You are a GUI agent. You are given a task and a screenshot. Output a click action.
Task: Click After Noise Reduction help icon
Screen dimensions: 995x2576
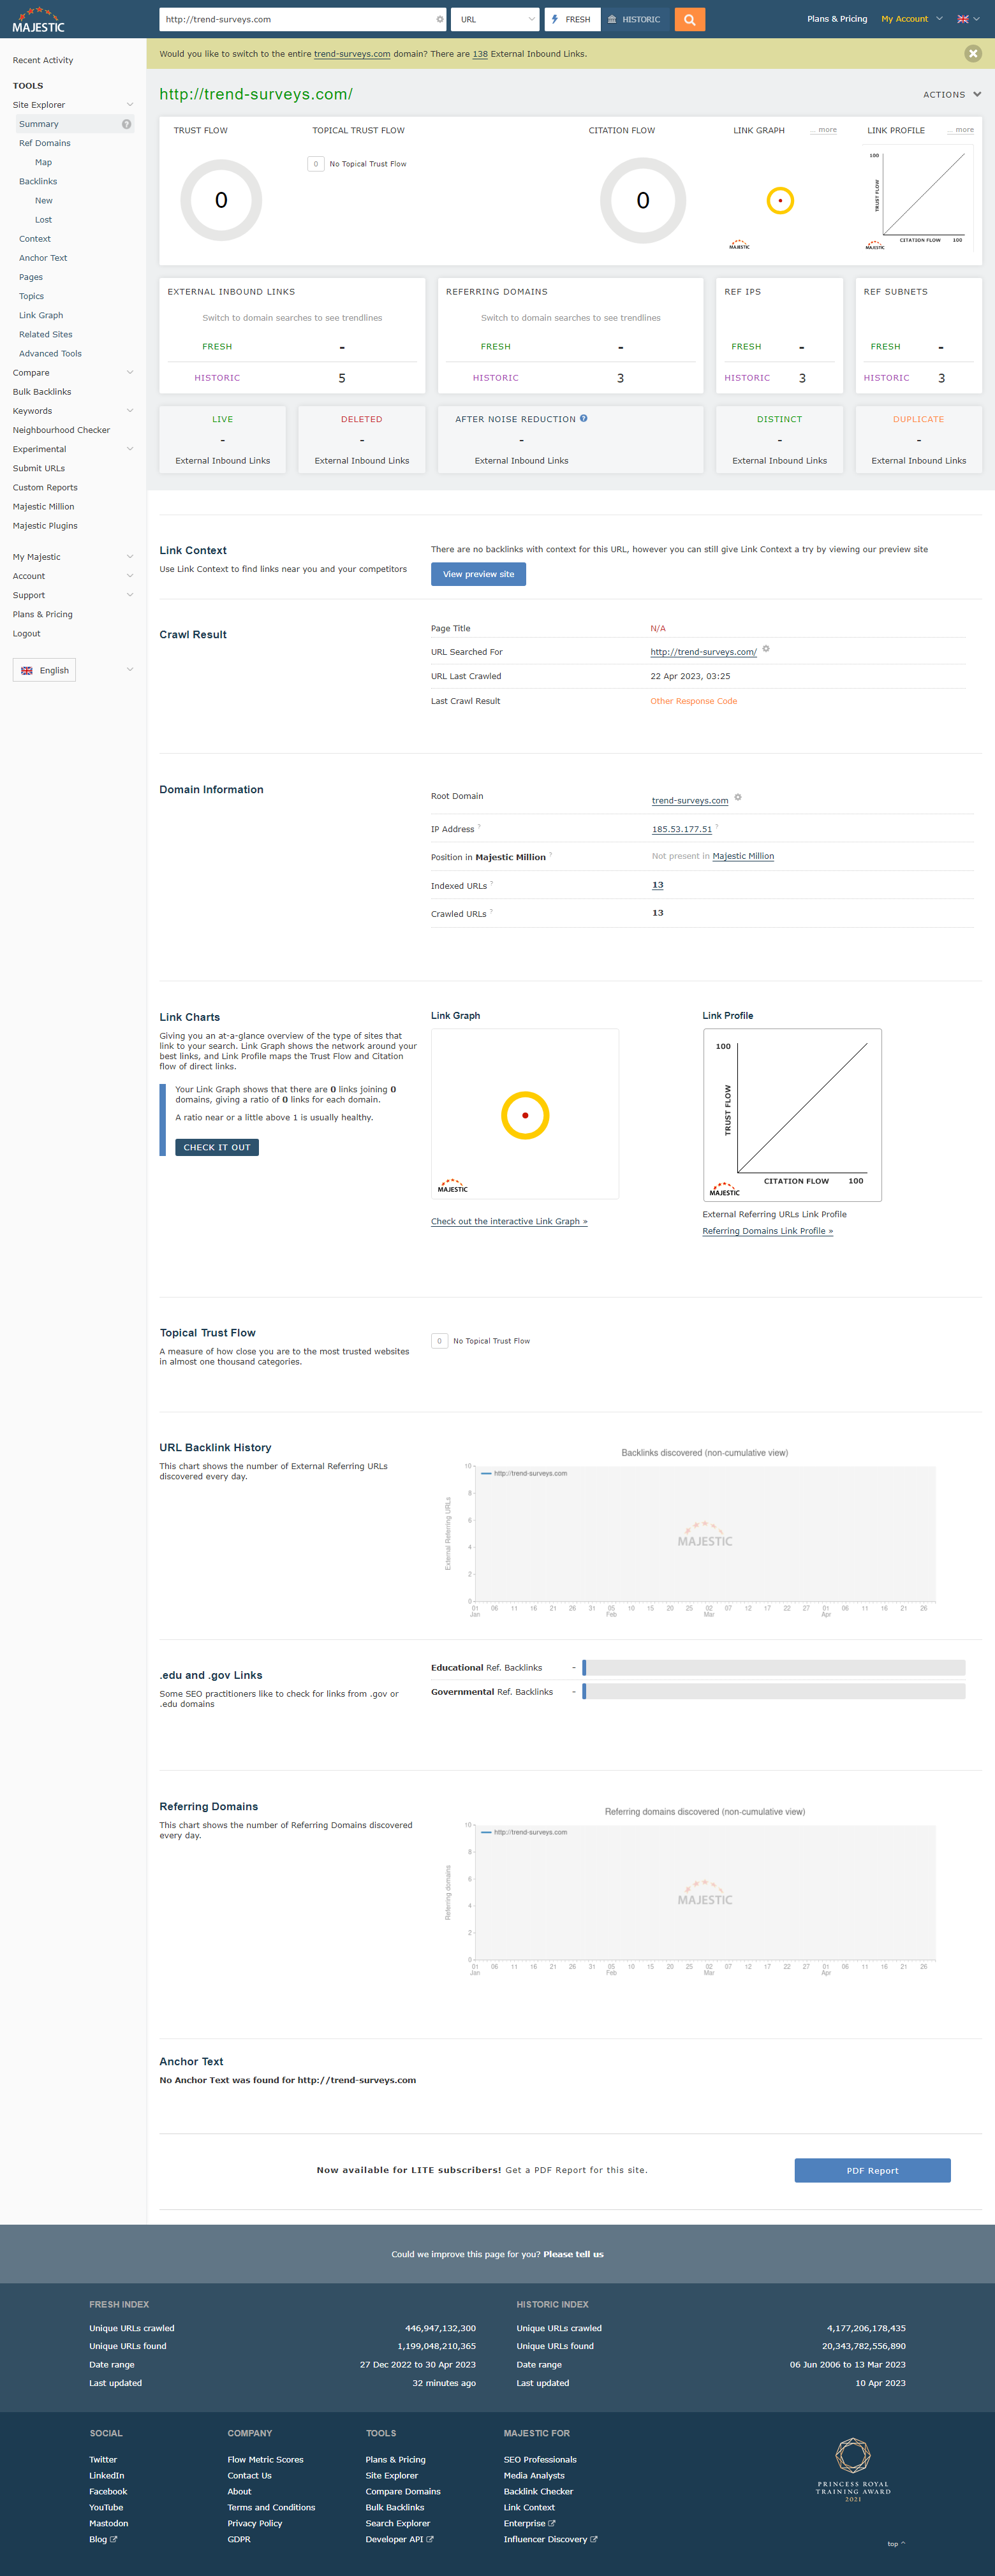click(x=584, y=419)
